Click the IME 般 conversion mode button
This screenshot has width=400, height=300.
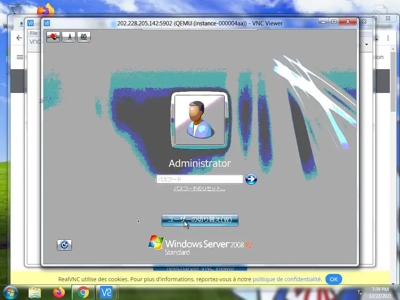tap(84, 37)
